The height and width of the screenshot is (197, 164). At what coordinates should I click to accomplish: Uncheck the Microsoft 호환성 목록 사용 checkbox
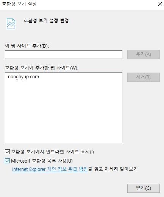7,161
